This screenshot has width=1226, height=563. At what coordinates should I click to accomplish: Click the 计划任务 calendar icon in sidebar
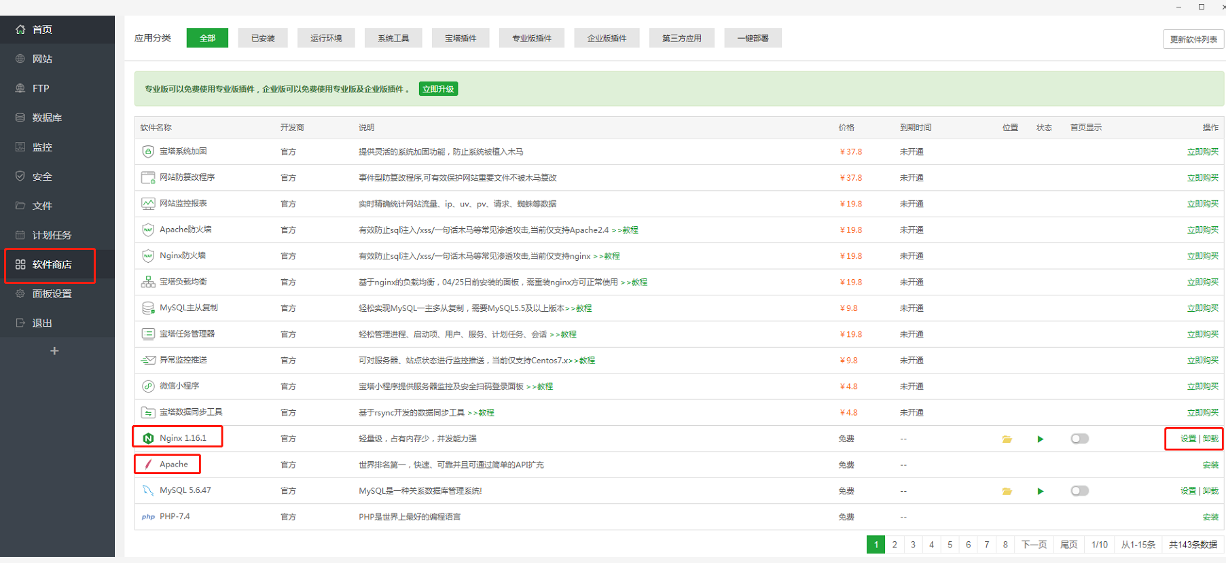(20, 235)
